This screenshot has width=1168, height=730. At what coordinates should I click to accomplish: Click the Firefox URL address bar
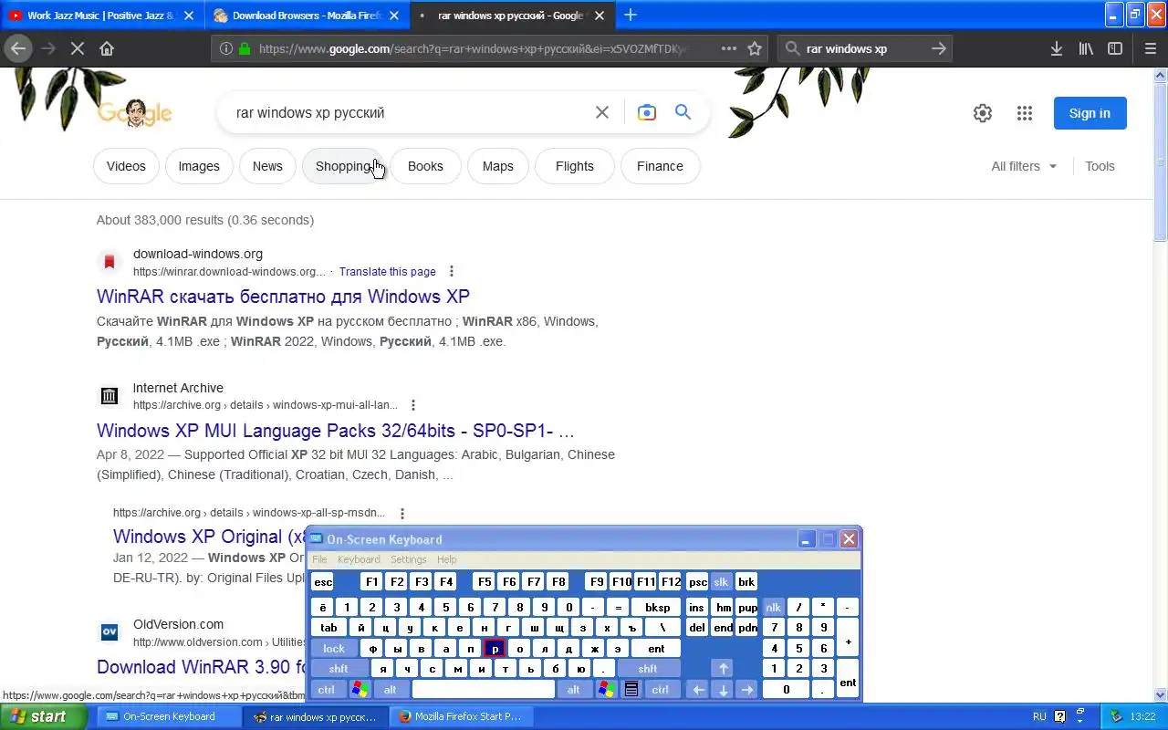(x=474, y=48)
